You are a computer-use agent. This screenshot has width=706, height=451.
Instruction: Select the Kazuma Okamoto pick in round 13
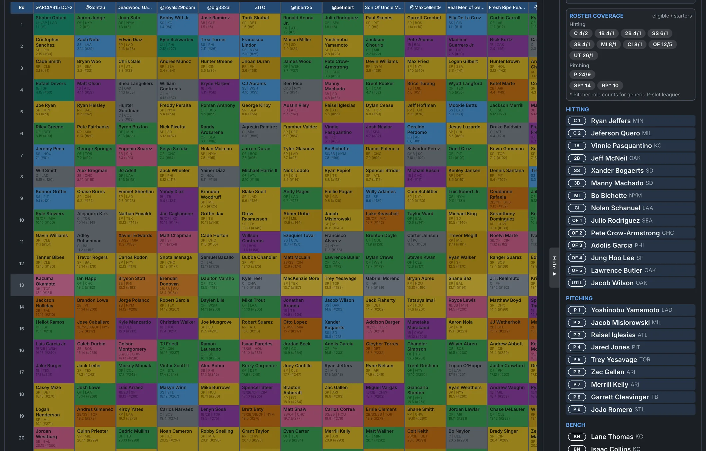[x=54, y=285]
